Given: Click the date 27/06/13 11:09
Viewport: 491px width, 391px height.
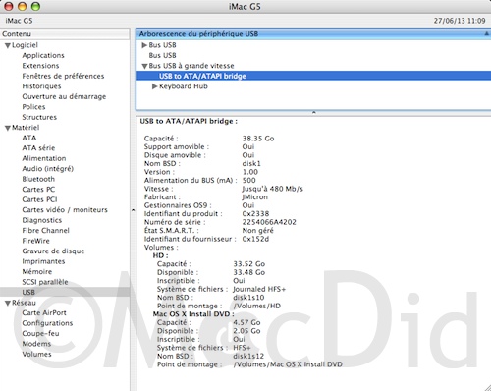Looking at the screenshot, I should [x=460, y=21].
